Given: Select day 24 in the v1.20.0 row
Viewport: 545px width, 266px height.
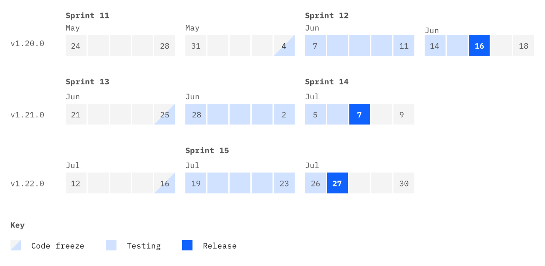Looking at the screenshot, I should (76, 46).
